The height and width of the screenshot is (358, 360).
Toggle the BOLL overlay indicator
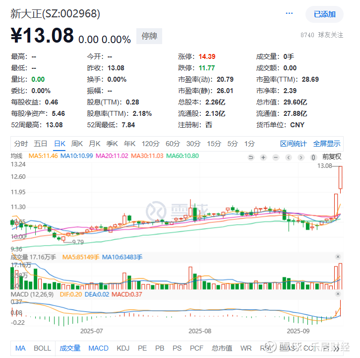[x=42, y=348]
